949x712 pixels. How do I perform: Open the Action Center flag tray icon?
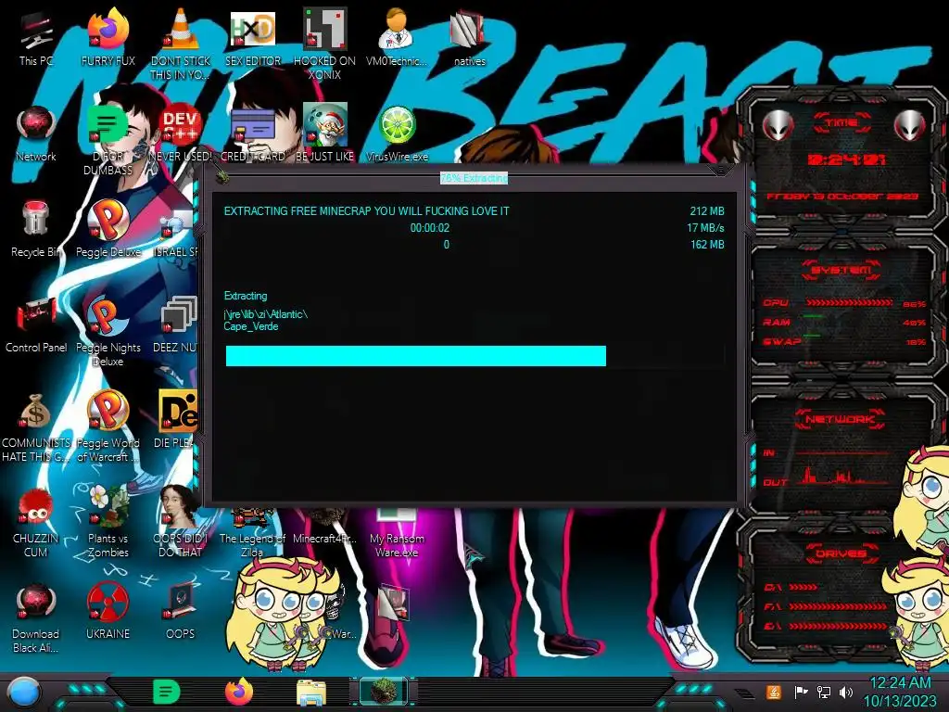[x=801, y=692]
